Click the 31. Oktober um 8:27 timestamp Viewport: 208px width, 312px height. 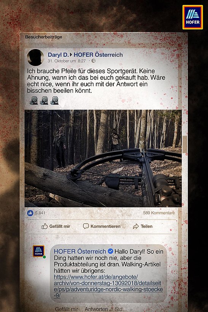pos(67,61)
